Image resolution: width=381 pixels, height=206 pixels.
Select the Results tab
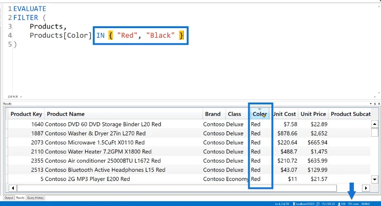20,198
